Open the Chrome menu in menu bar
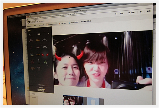Screen dimensions: 159x108 coord(14,17)
